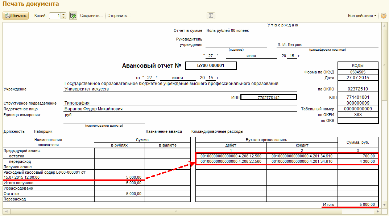This screenshot has width=389, height=216.
Task: Select the 700,00 amount cell
Action: pyautogui.click(x=358, y=156)
